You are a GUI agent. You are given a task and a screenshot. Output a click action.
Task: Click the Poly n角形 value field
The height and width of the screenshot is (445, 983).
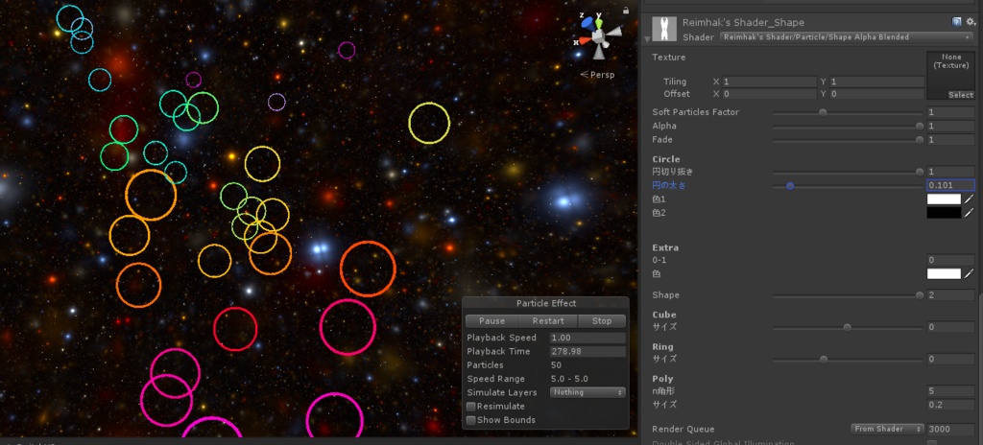[951, 391]
